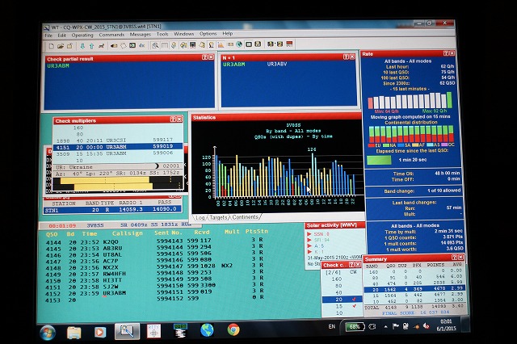
Task: Close the N + 1 window
Action: [x=352, y=57]
